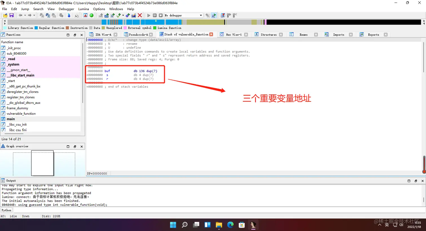The width and height of the screenshot is (426, 231).
Task: Open the No debugger combo box
Action: point(183,15)
